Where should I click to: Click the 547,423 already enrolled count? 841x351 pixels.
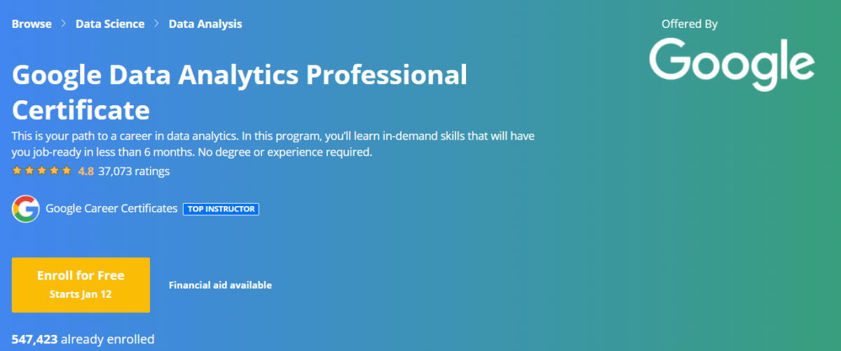coord(83,340)
